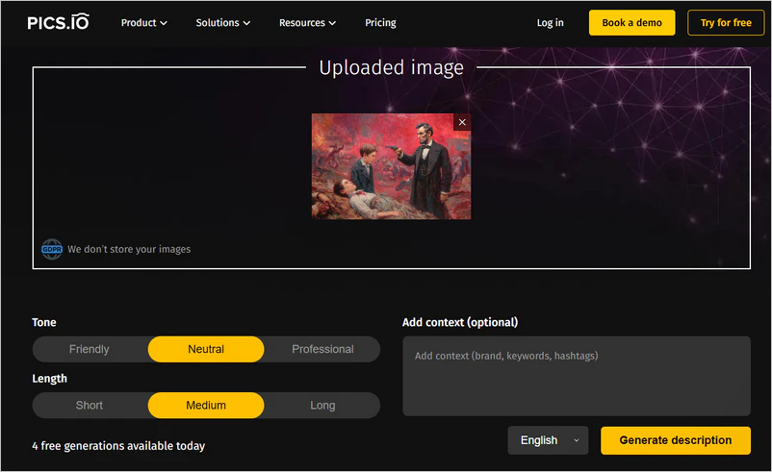The width and height of the screenshot is (772, 472).
Task: Click Generate description button
Action: click(675, 440)
